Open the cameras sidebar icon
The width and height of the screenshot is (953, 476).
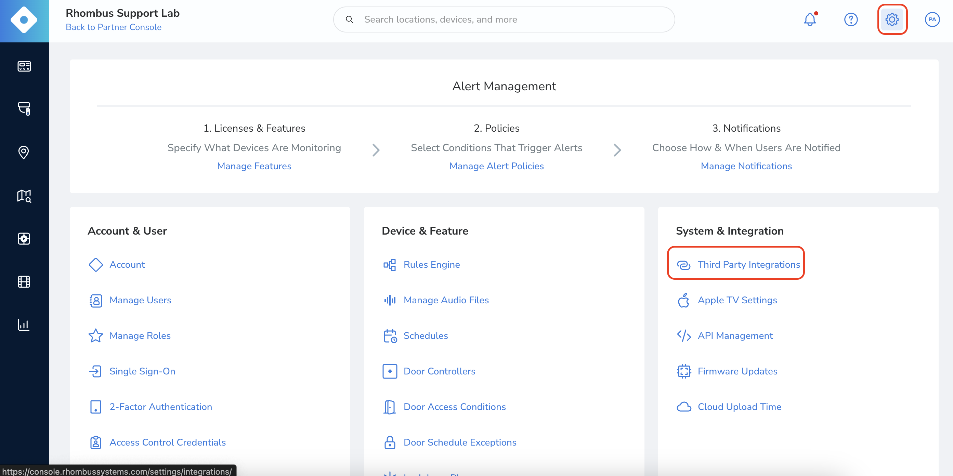[24, 109]
